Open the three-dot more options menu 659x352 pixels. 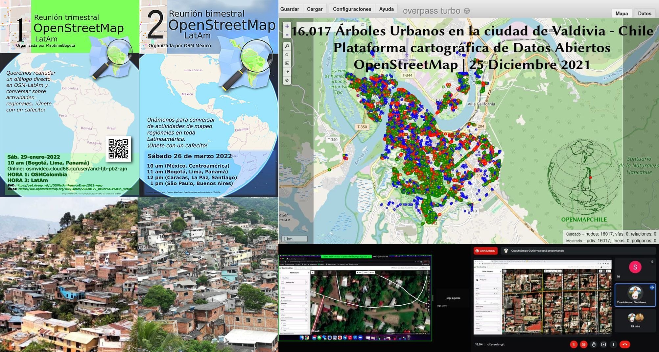[x=613, y=344]
